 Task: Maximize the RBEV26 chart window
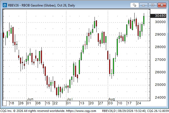pyautogui.click(x=152, y=5)
